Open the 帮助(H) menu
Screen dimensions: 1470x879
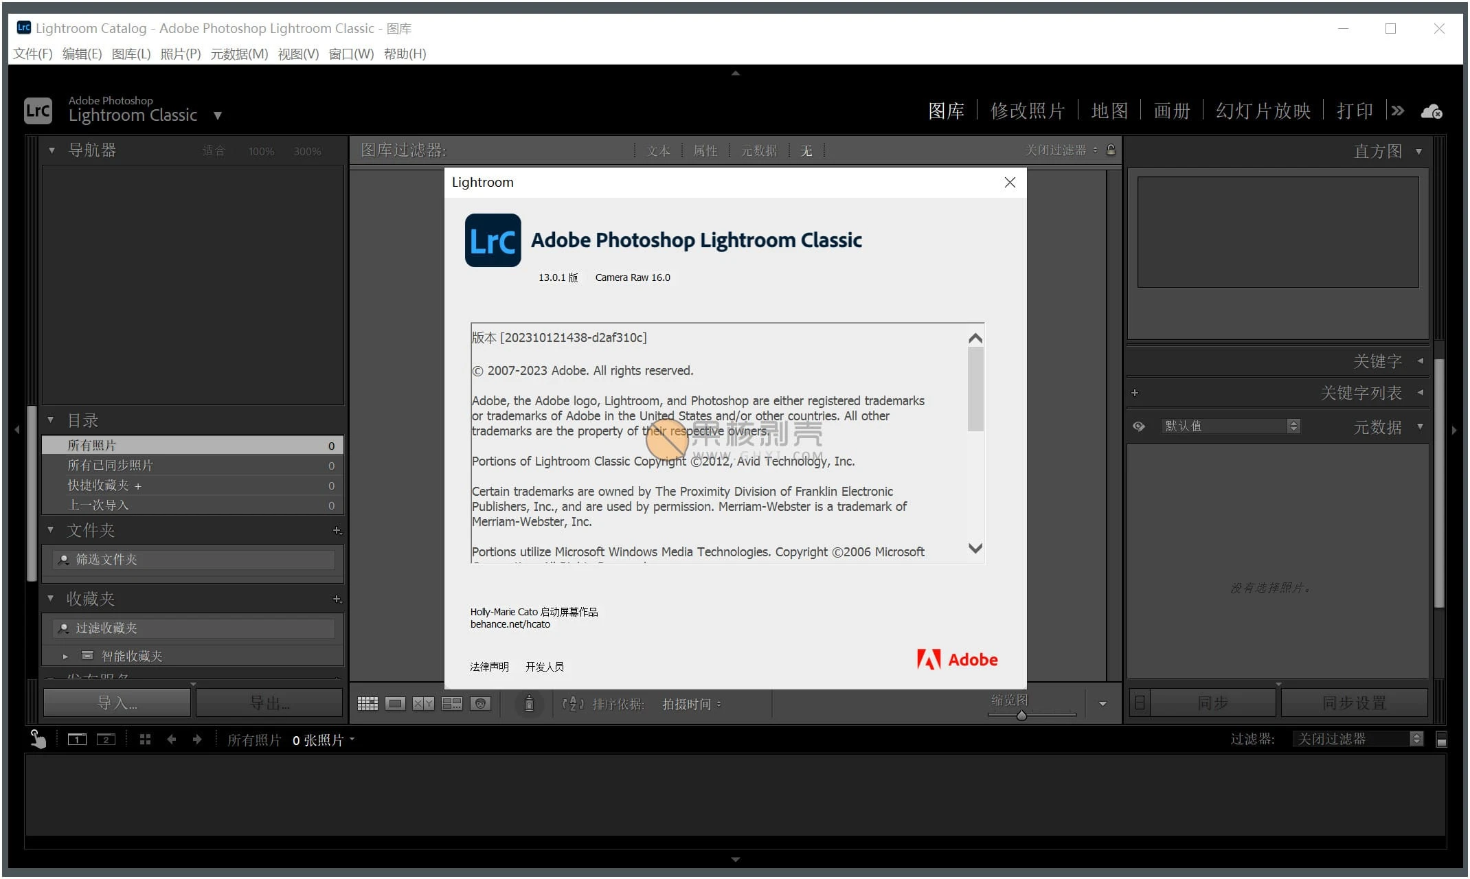tap(405, 54)
